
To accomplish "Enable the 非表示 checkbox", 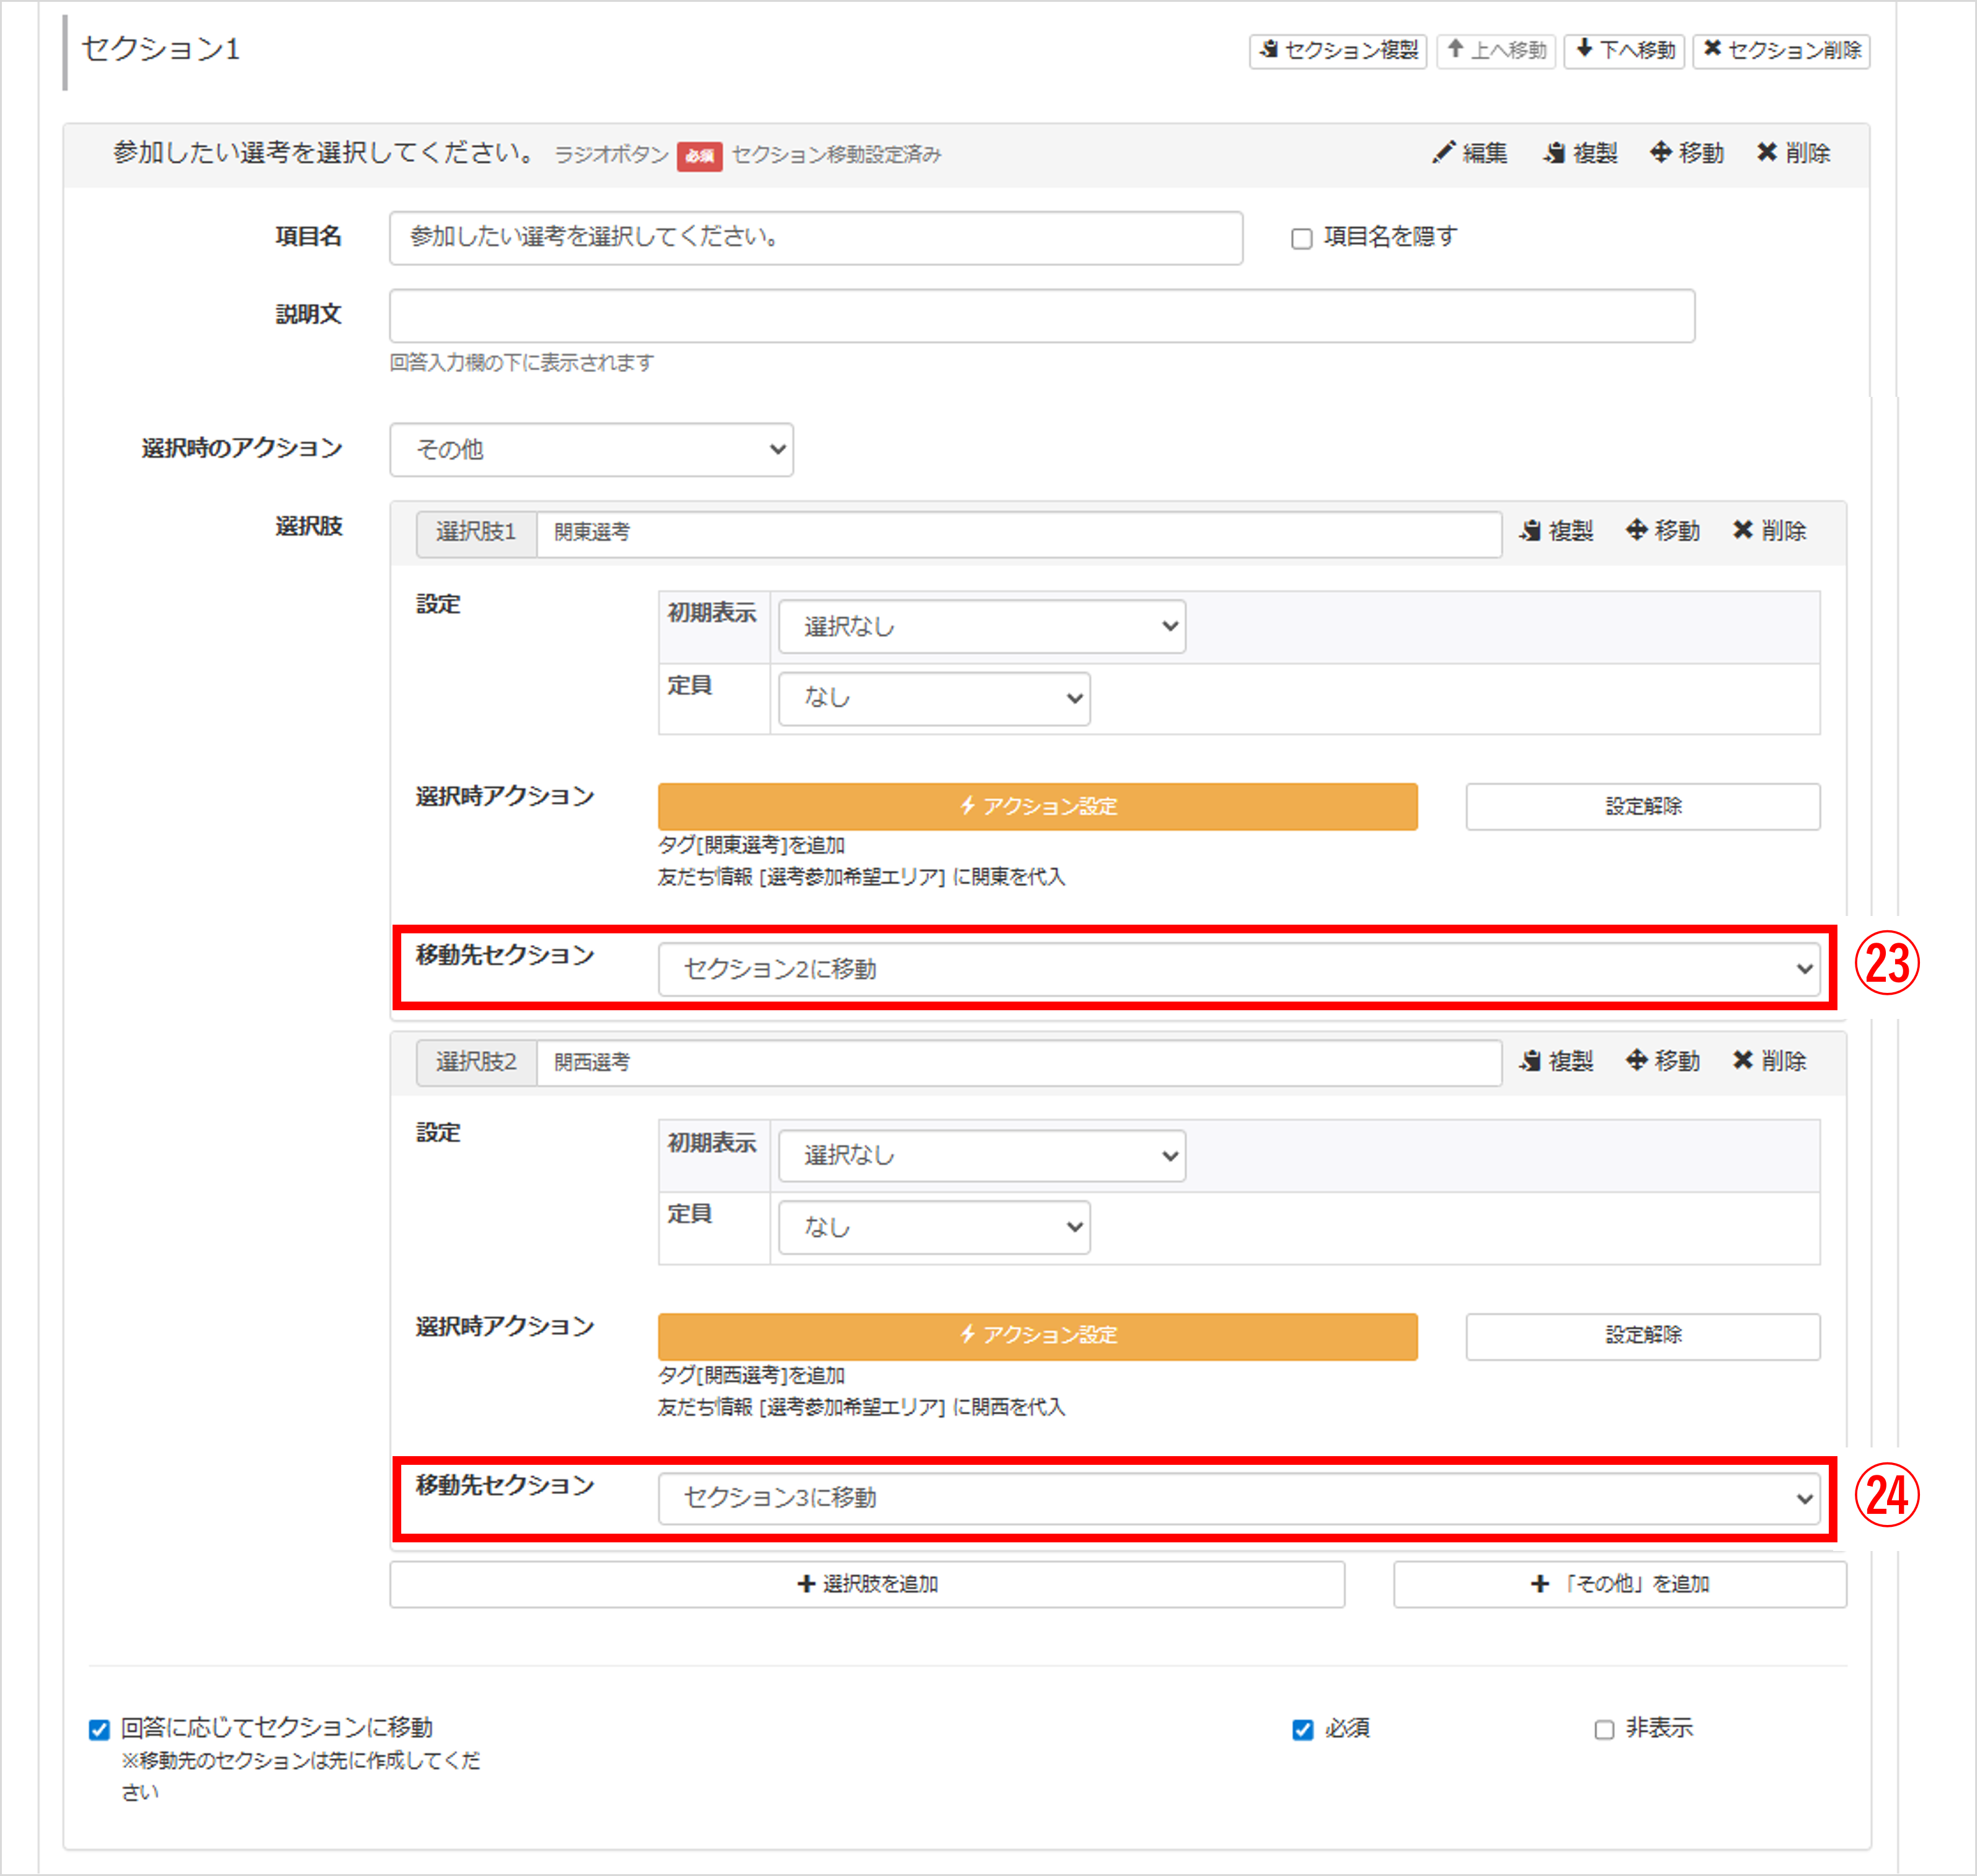I will tap(1604, 1730).
